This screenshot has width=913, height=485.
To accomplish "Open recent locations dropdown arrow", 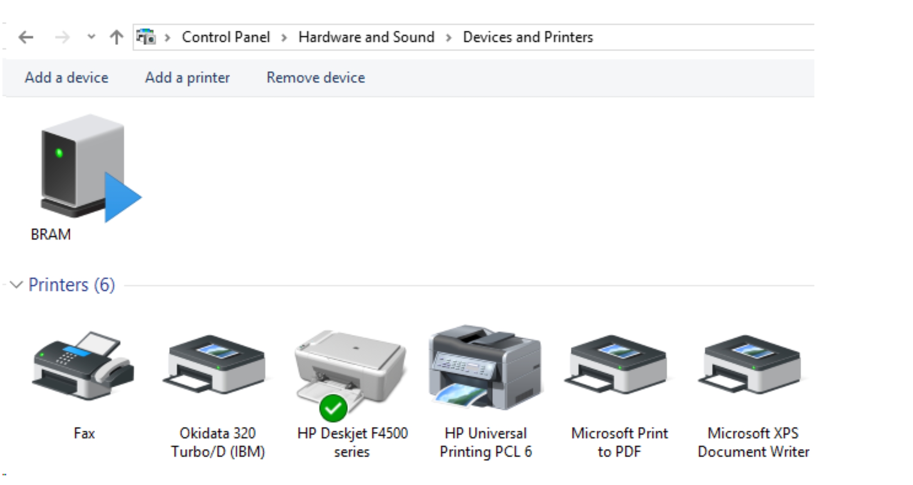I will [x=91, y=37].
